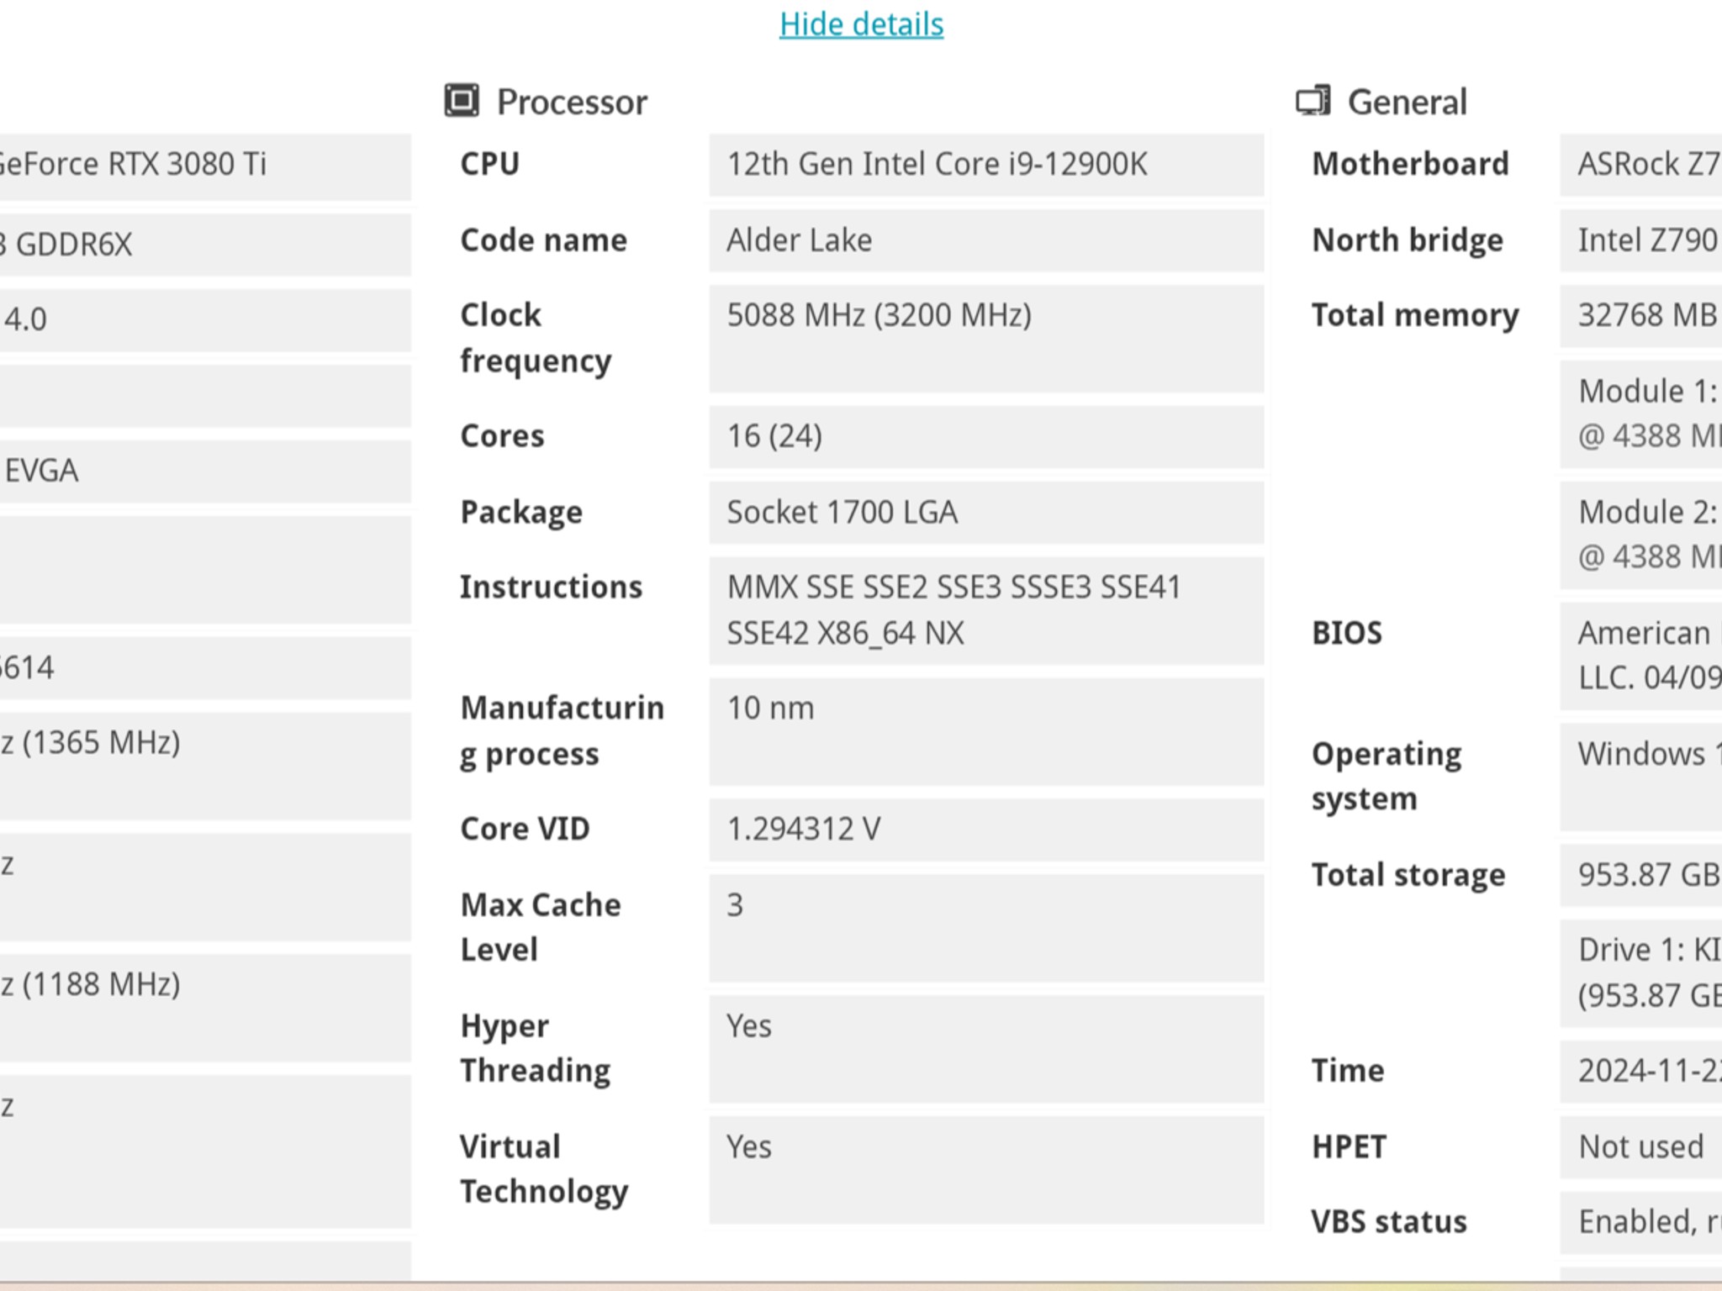
Task: Click the Virtual Technology label
Action: pyautogui.click(x=544, y=1169)
